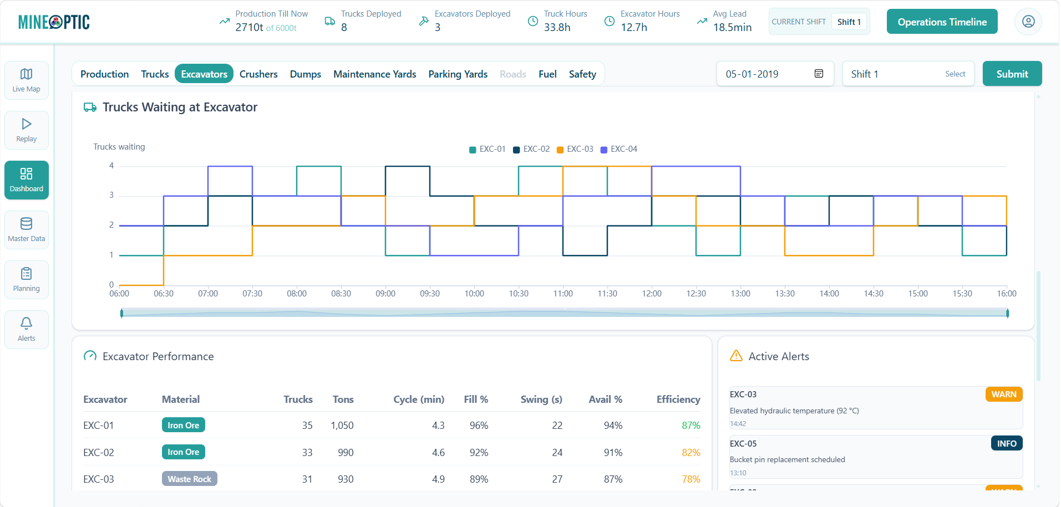Click the page vertical scrollbar
1061x507 pixels.
(x=1038, y=325)
